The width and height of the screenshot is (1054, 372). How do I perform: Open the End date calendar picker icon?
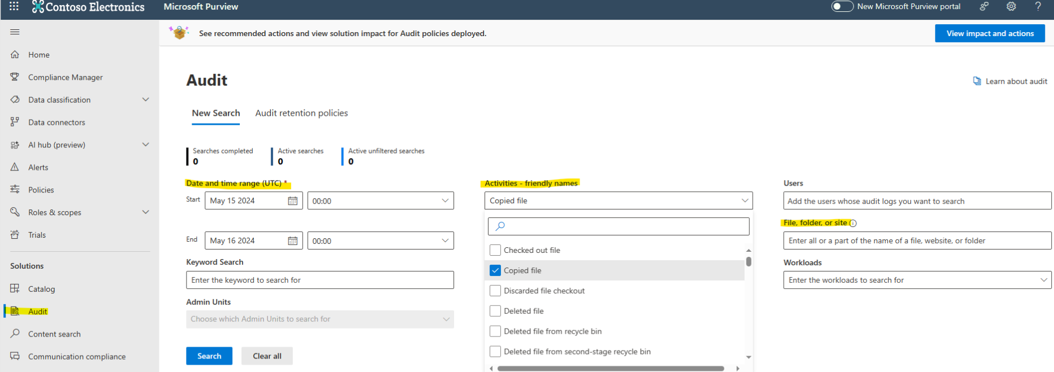coord(292,241)
